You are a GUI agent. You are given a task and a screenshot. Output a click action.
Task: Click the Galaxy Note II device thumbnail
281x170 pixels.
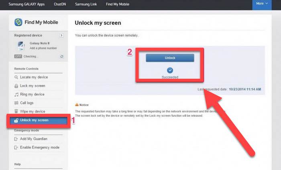click(21, 45)
